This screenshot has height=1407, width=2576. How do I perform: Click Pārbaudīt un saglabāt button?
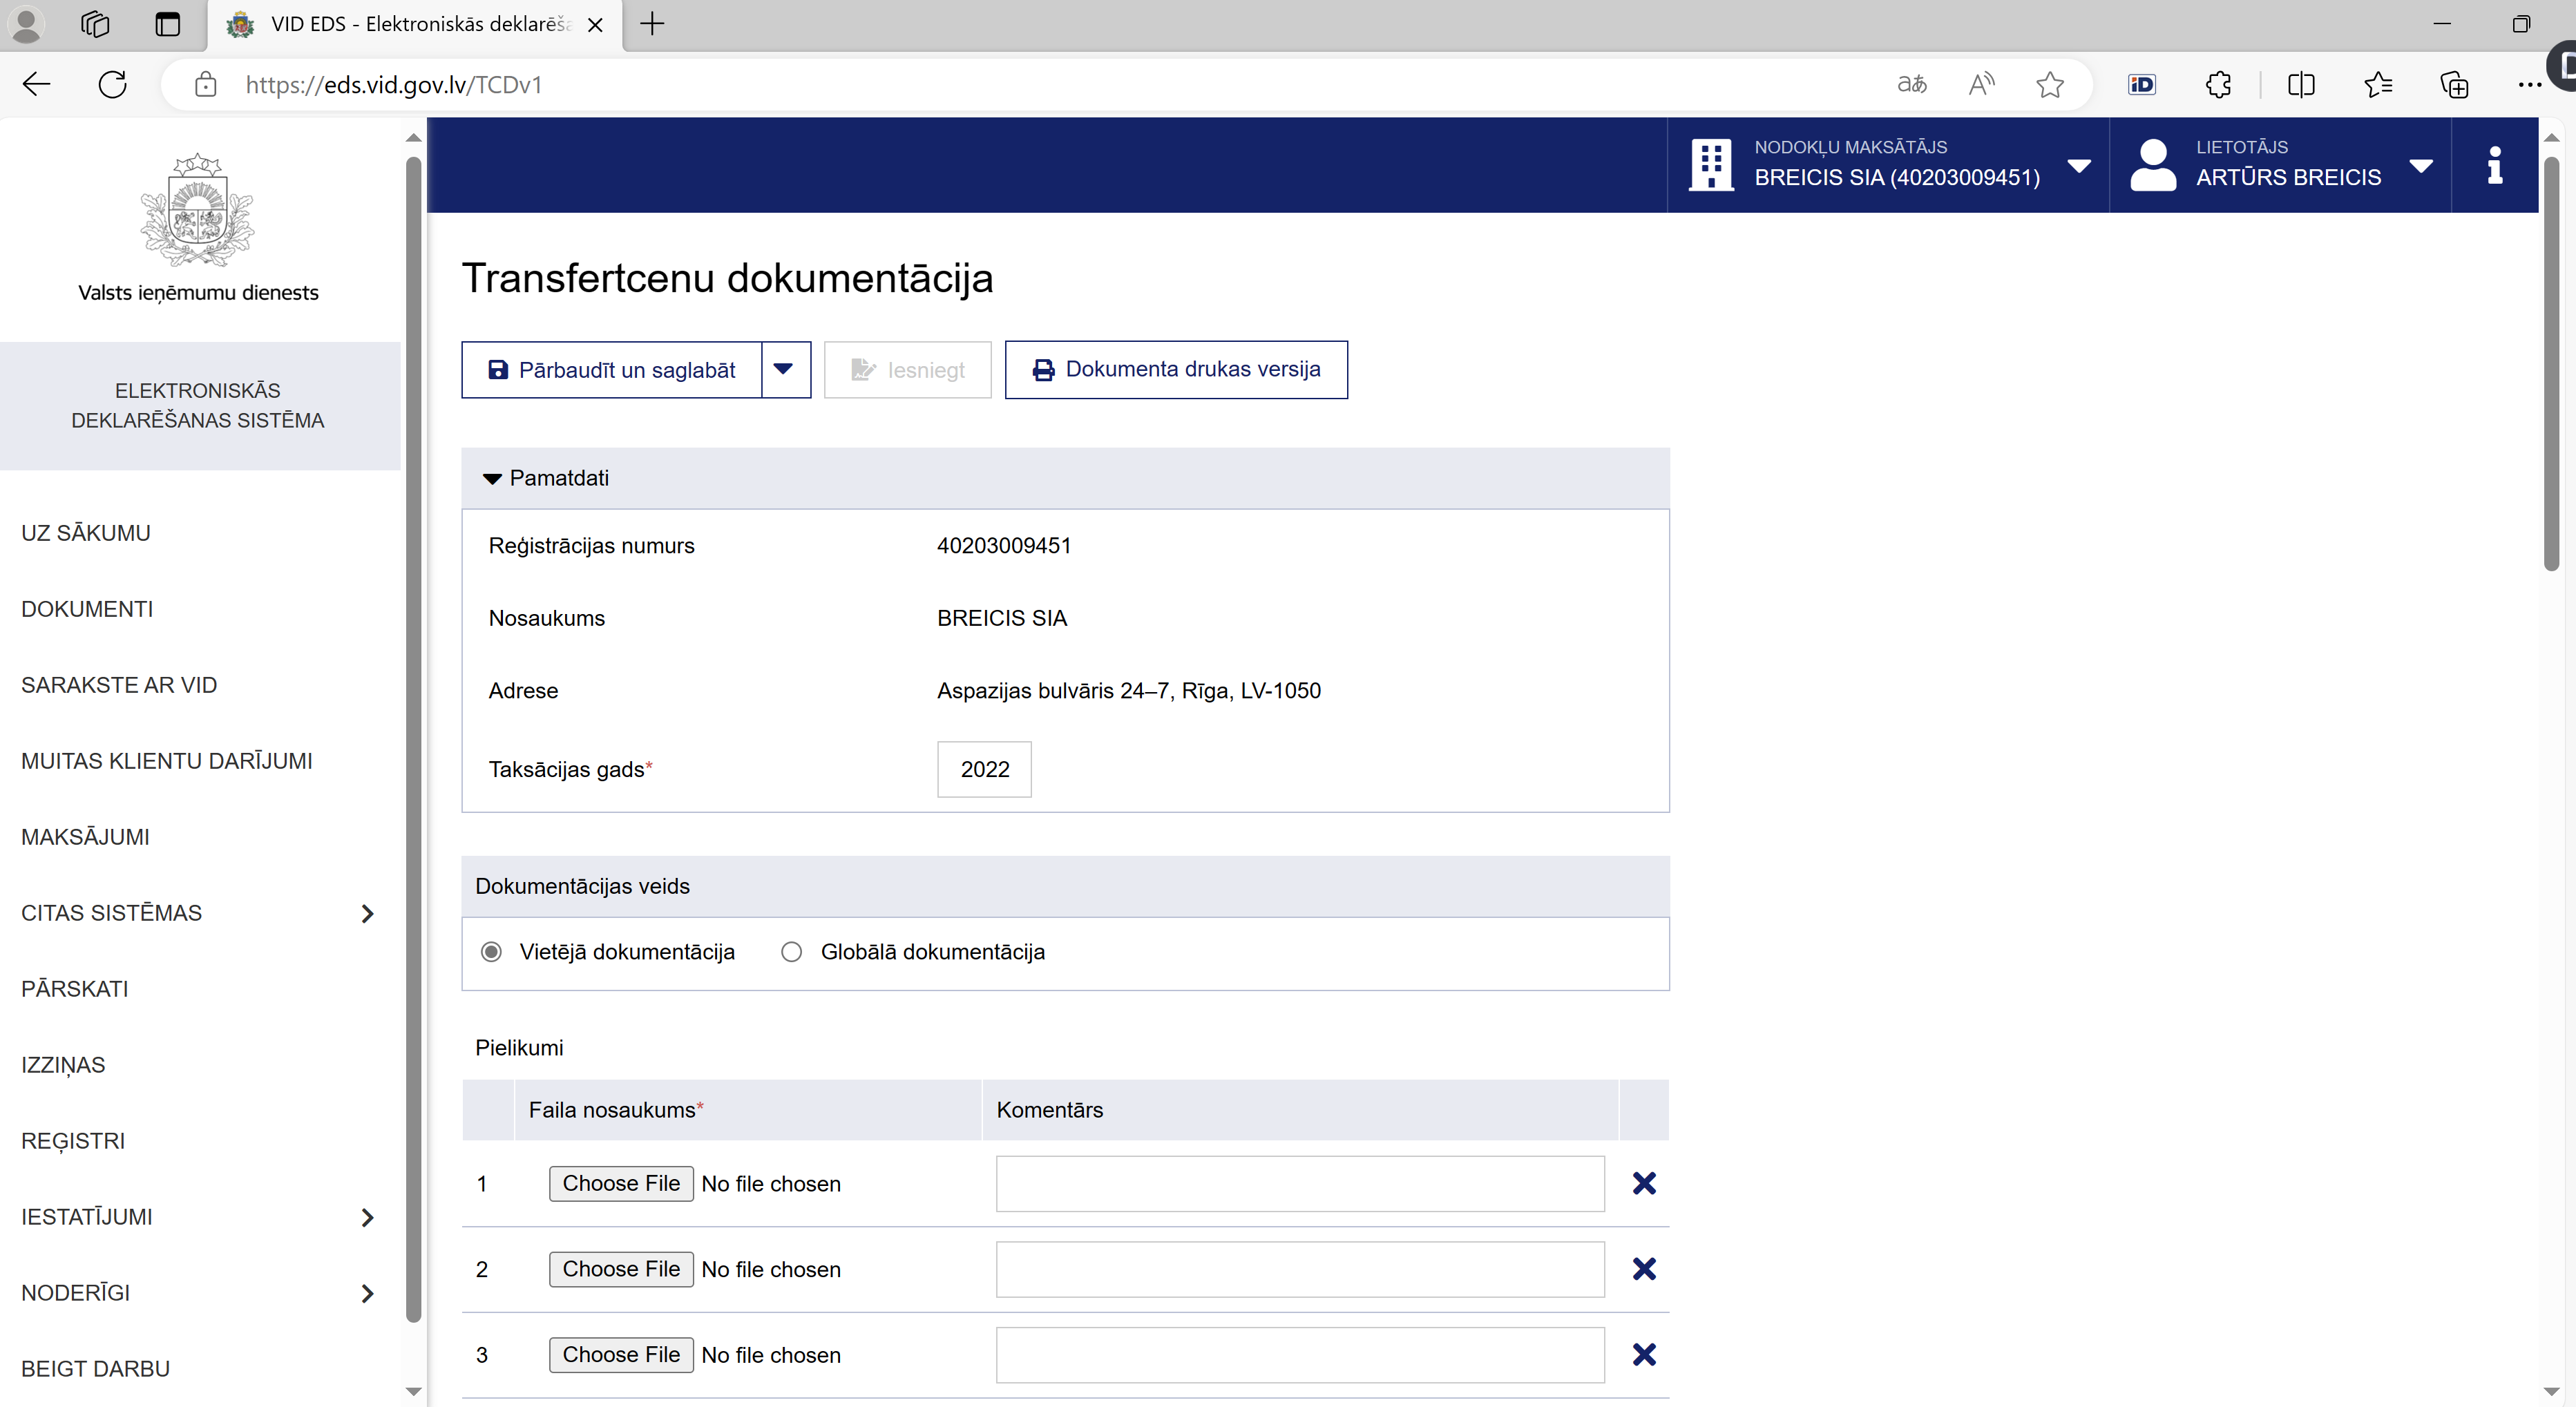[612, 370]
